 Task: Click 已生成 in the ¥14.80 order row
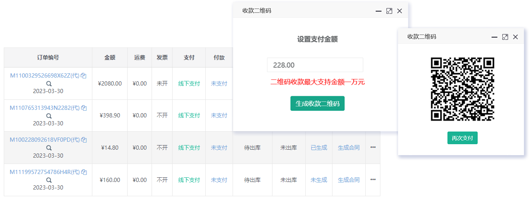[x=319, y=148]
